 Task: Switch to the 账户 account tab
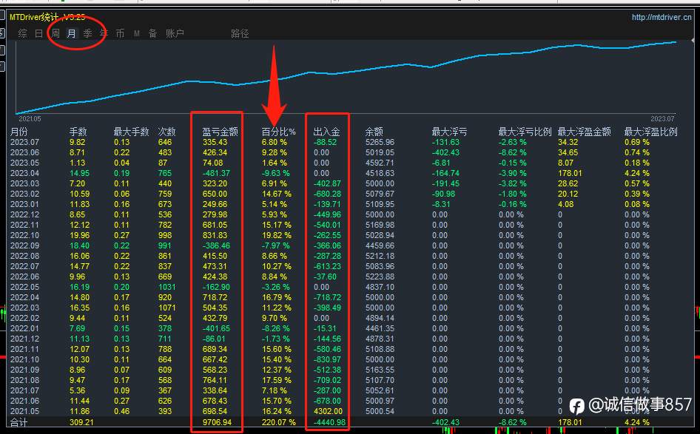click(175, 33)
